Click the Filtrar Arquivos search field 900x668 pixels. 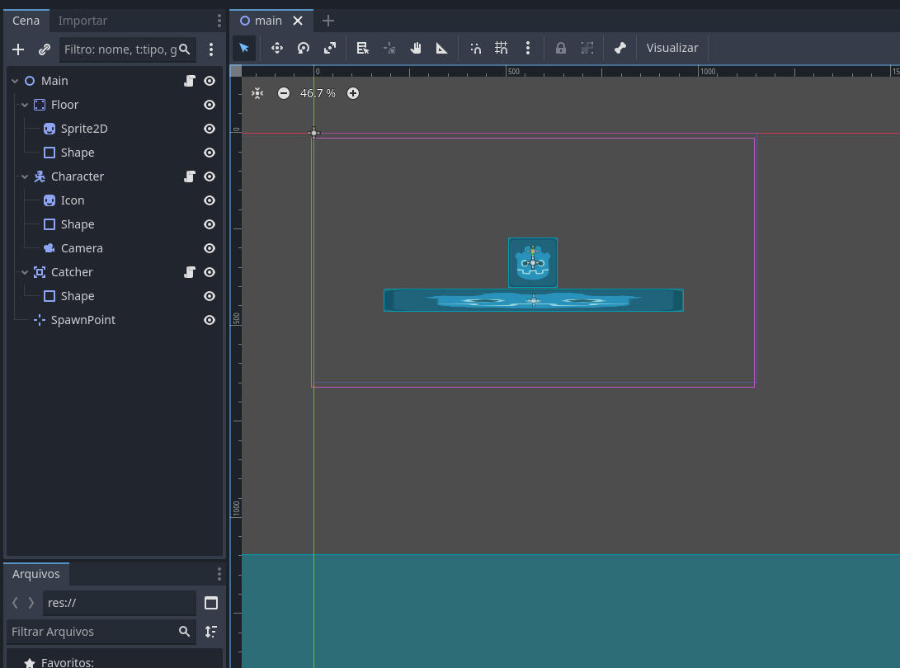click(x=92, y=632)
